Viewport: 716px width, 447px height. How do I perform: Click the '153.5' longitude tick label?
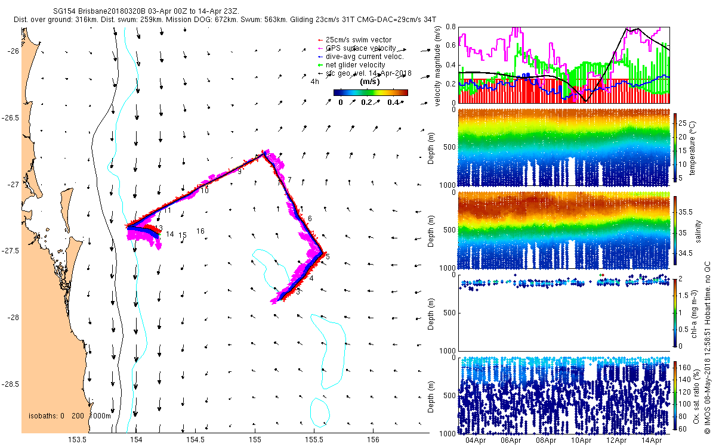pos(78,440)
